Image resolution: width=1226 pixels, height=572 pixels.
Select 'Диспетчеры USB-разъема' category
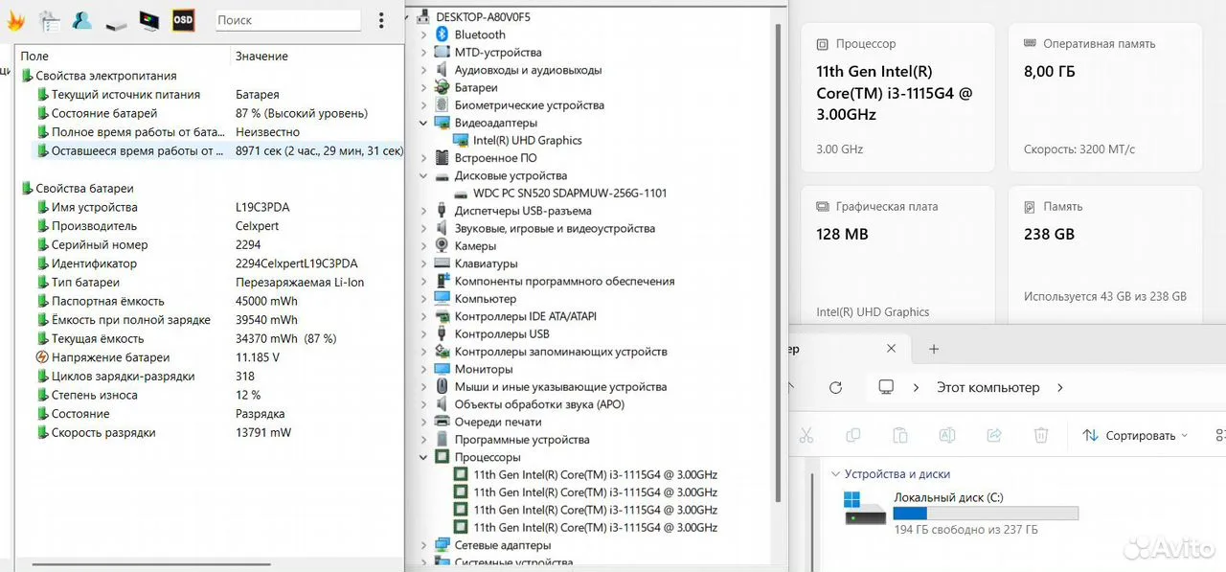click(523, 211)
